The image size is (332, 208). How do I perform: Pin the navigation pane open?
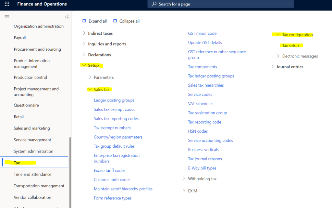(67, 17)
